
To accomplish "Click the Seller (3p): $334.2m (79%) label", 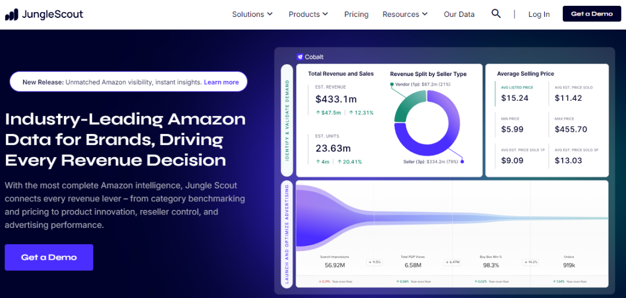I will pos(430,162).
